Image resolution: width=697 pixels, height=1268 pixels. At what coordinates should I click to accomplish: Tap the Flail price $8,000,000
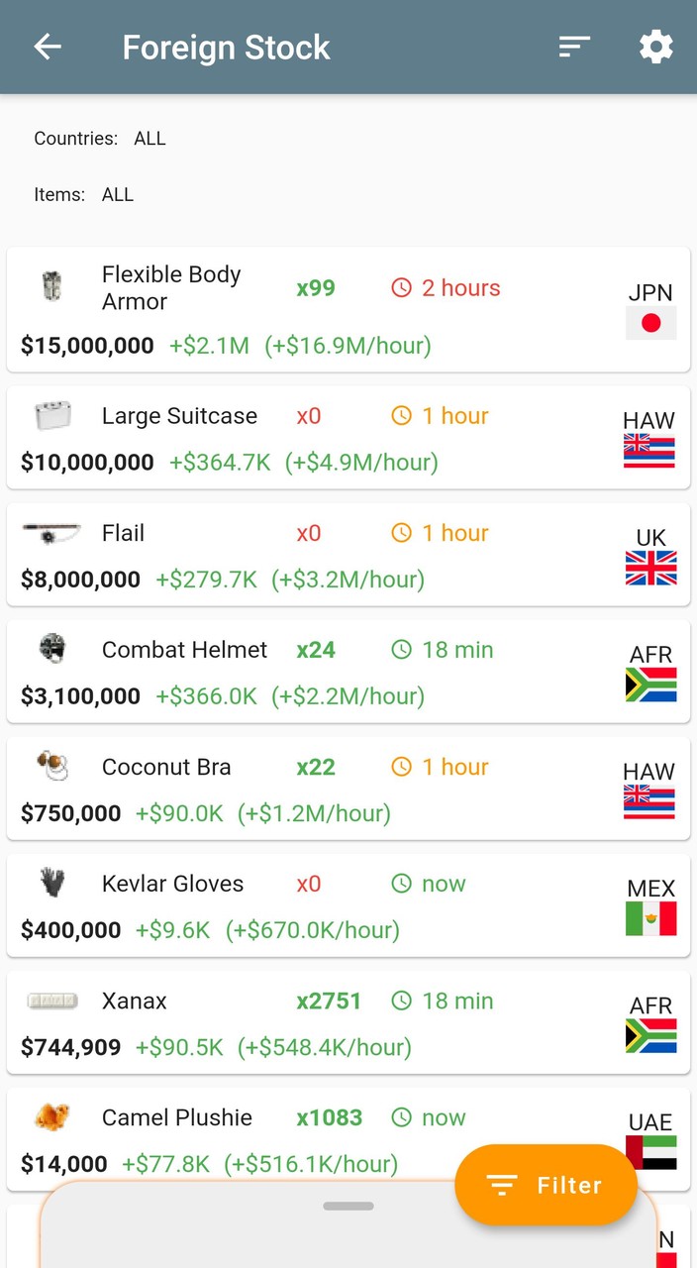80,580
